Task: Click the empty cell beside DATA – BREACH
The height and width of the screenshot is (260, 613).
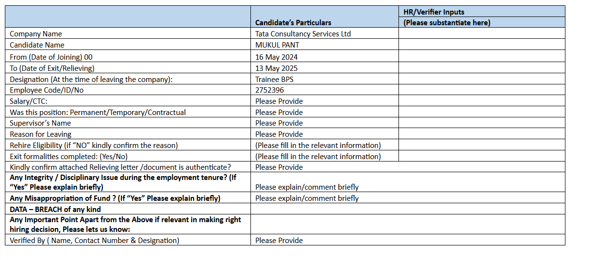Action: (x=408, y=209)
